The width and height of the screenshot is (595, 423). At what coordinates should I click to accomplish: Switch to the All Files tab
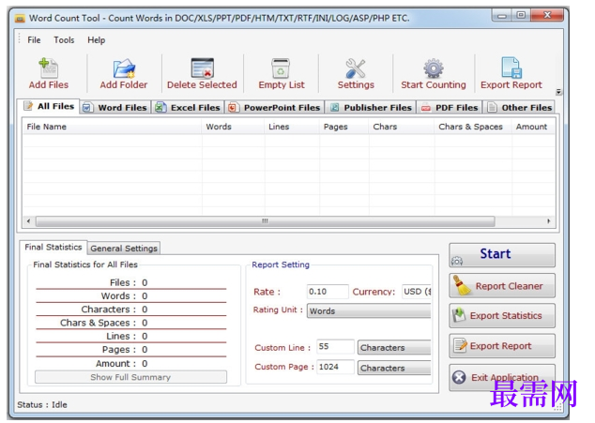pyautogui.click(x=49, y=106)
